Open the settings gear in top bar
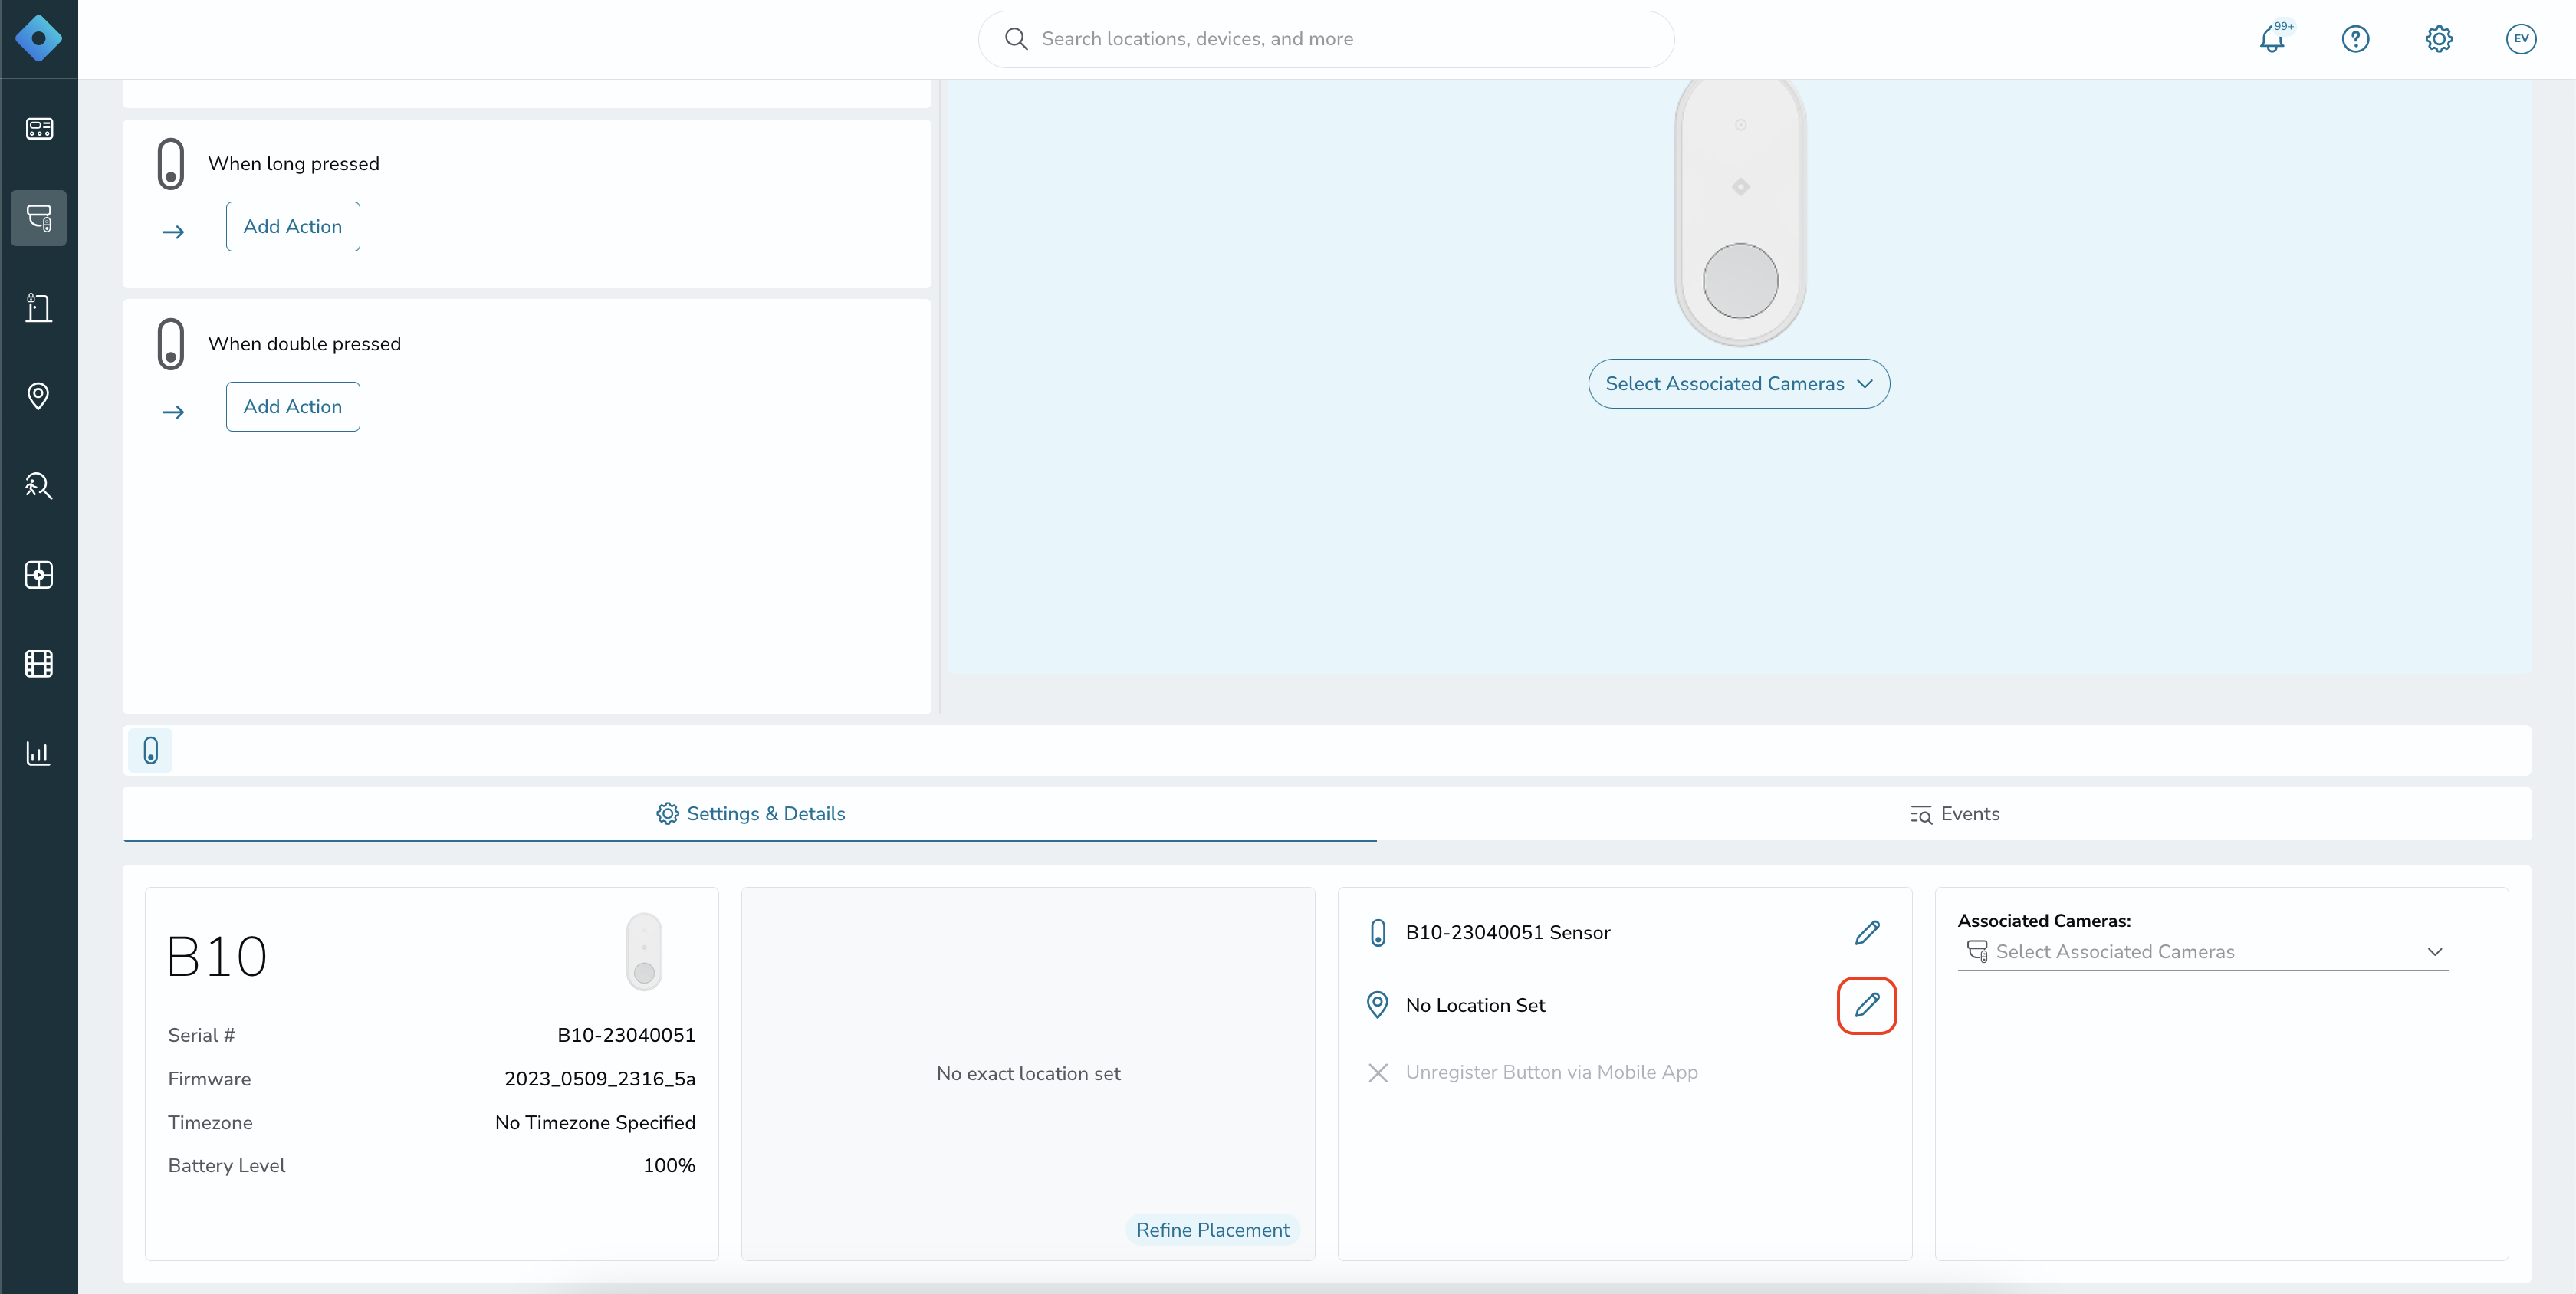This screenshot has width=2576, height=1294. pos(2438,39)
